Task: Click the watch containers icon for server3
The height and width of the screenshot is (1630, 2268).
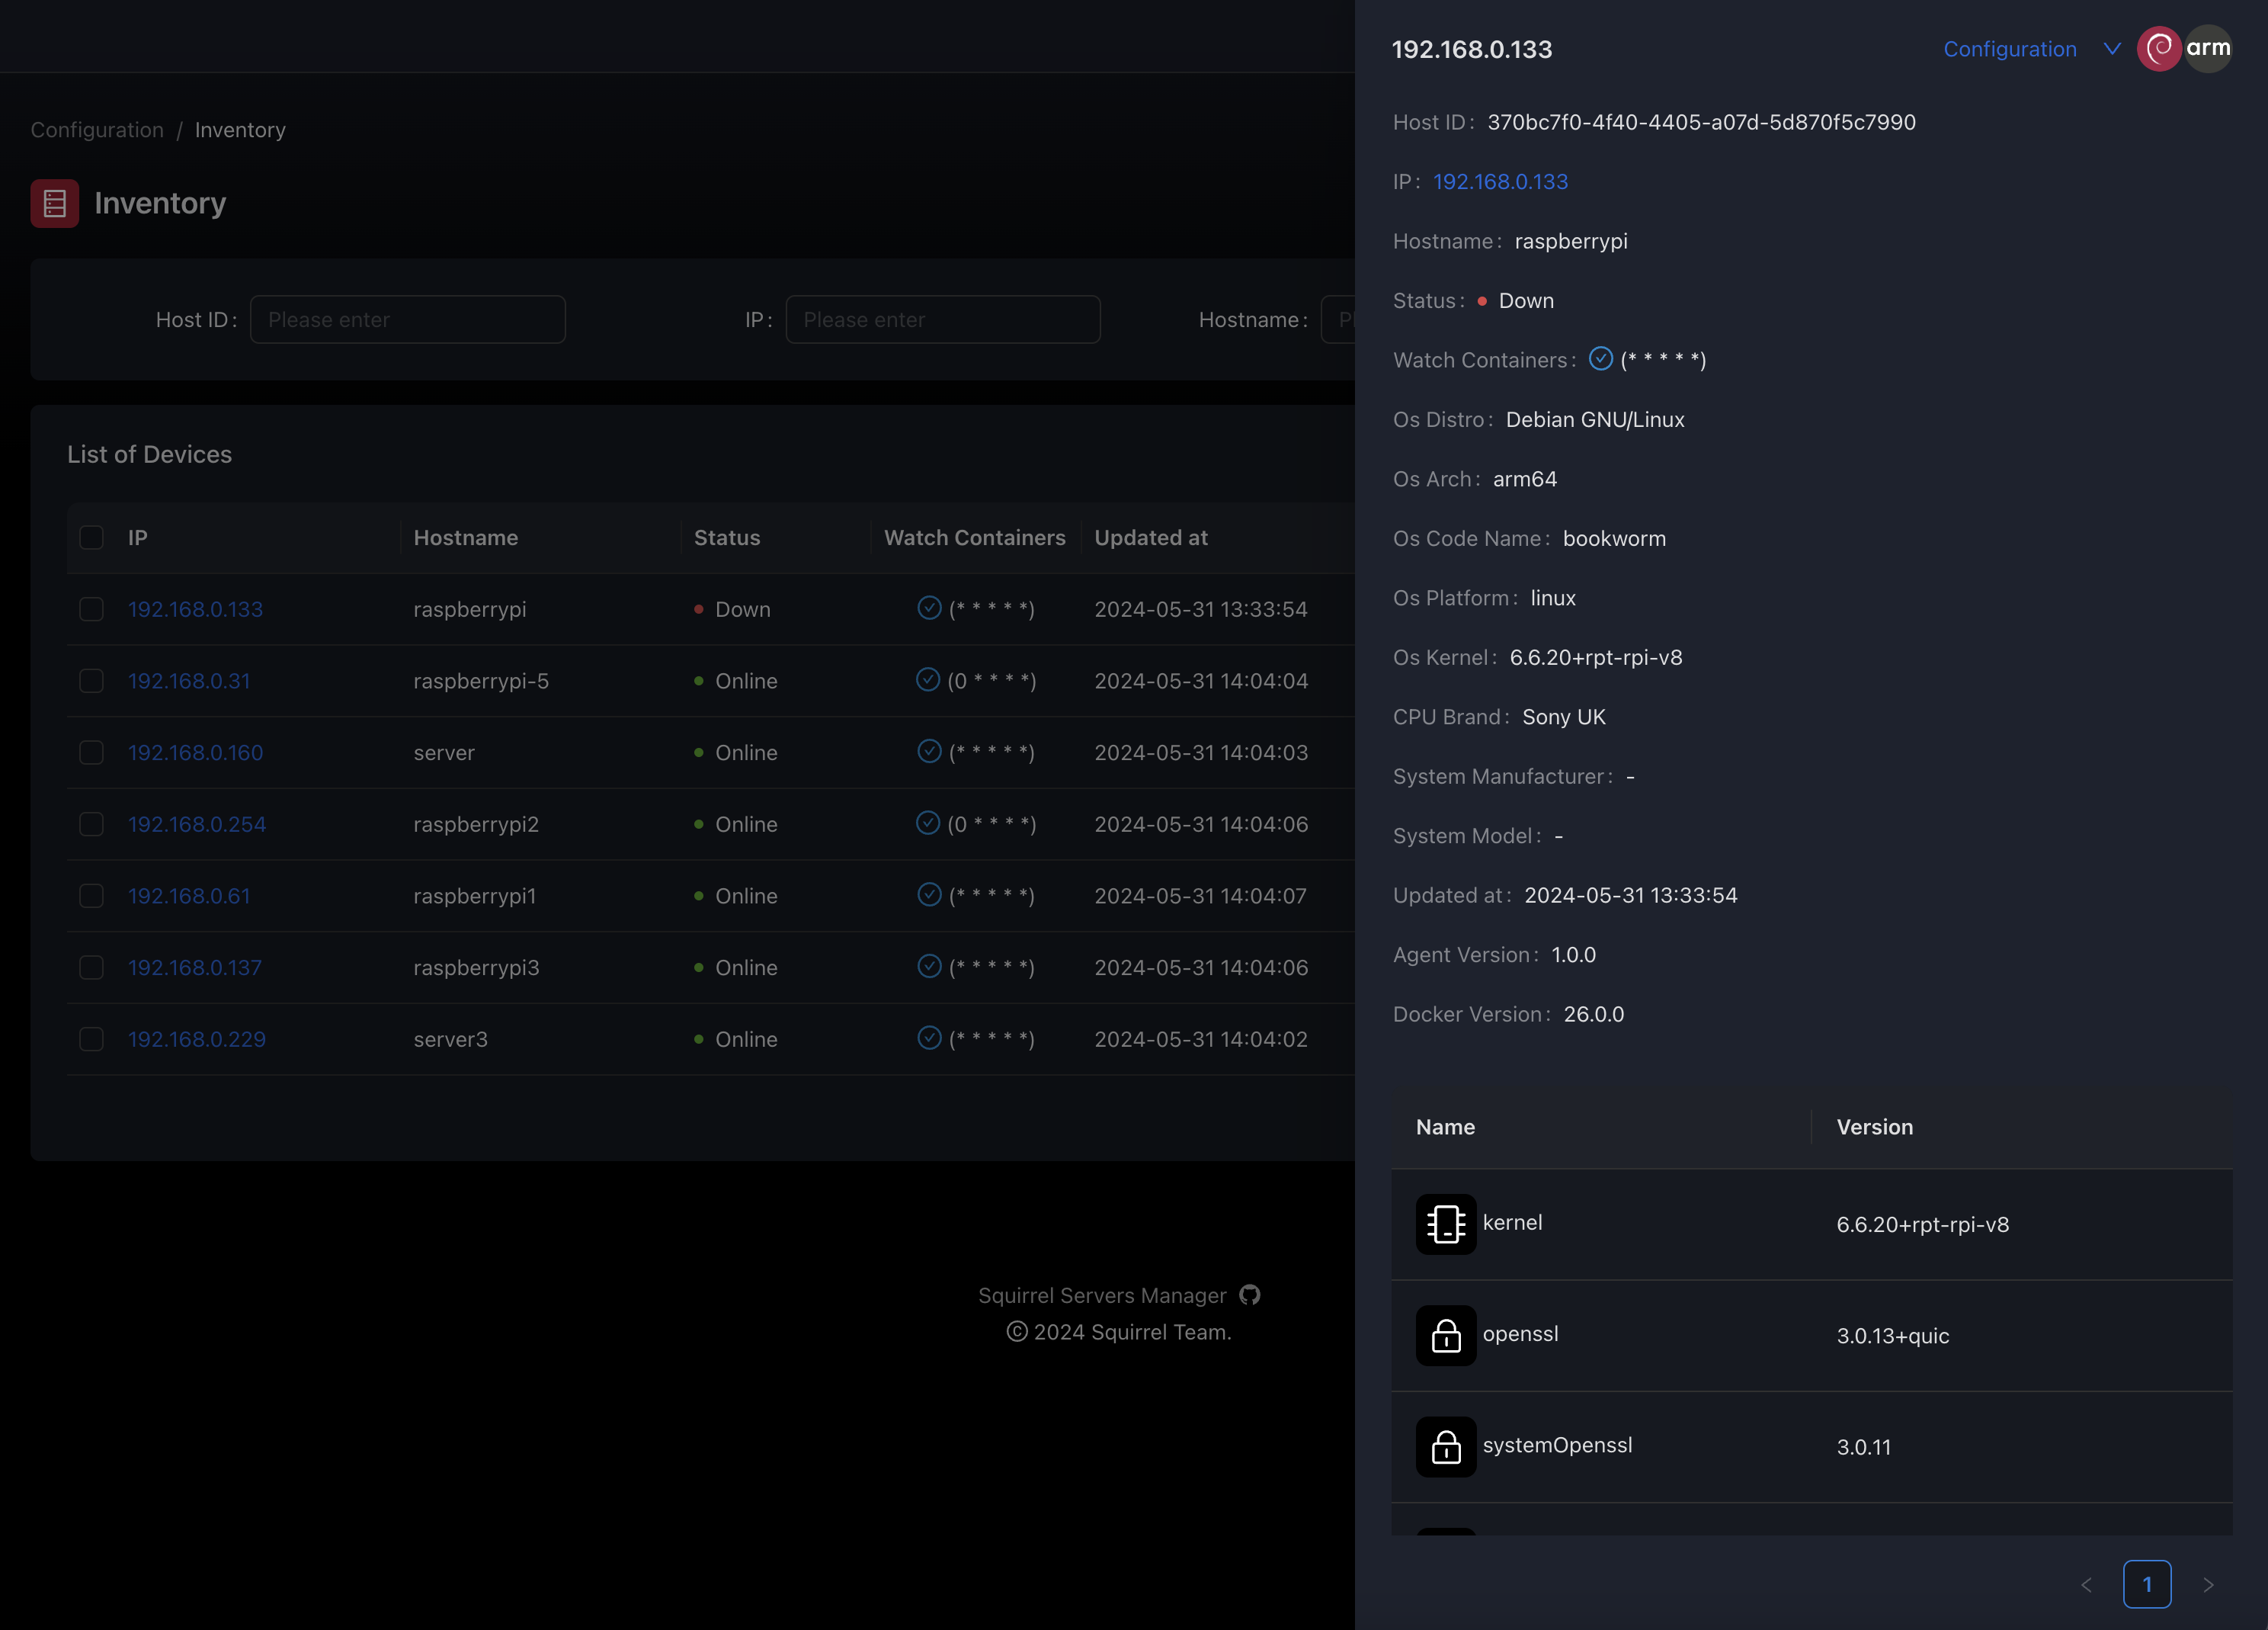Action: 929,1038
